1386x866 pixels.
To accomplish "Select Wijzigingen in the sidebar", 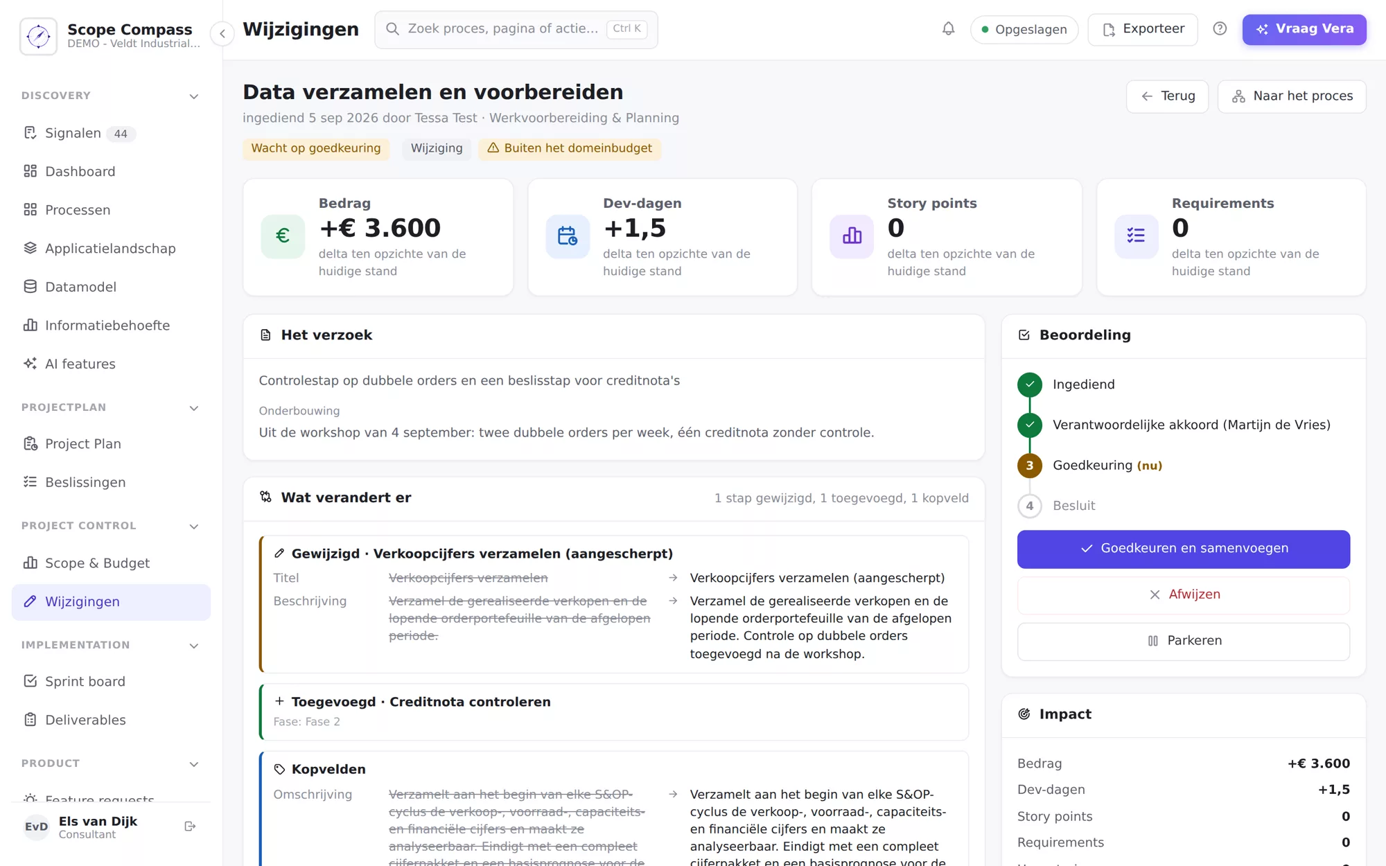I will (x=111, y=602).
